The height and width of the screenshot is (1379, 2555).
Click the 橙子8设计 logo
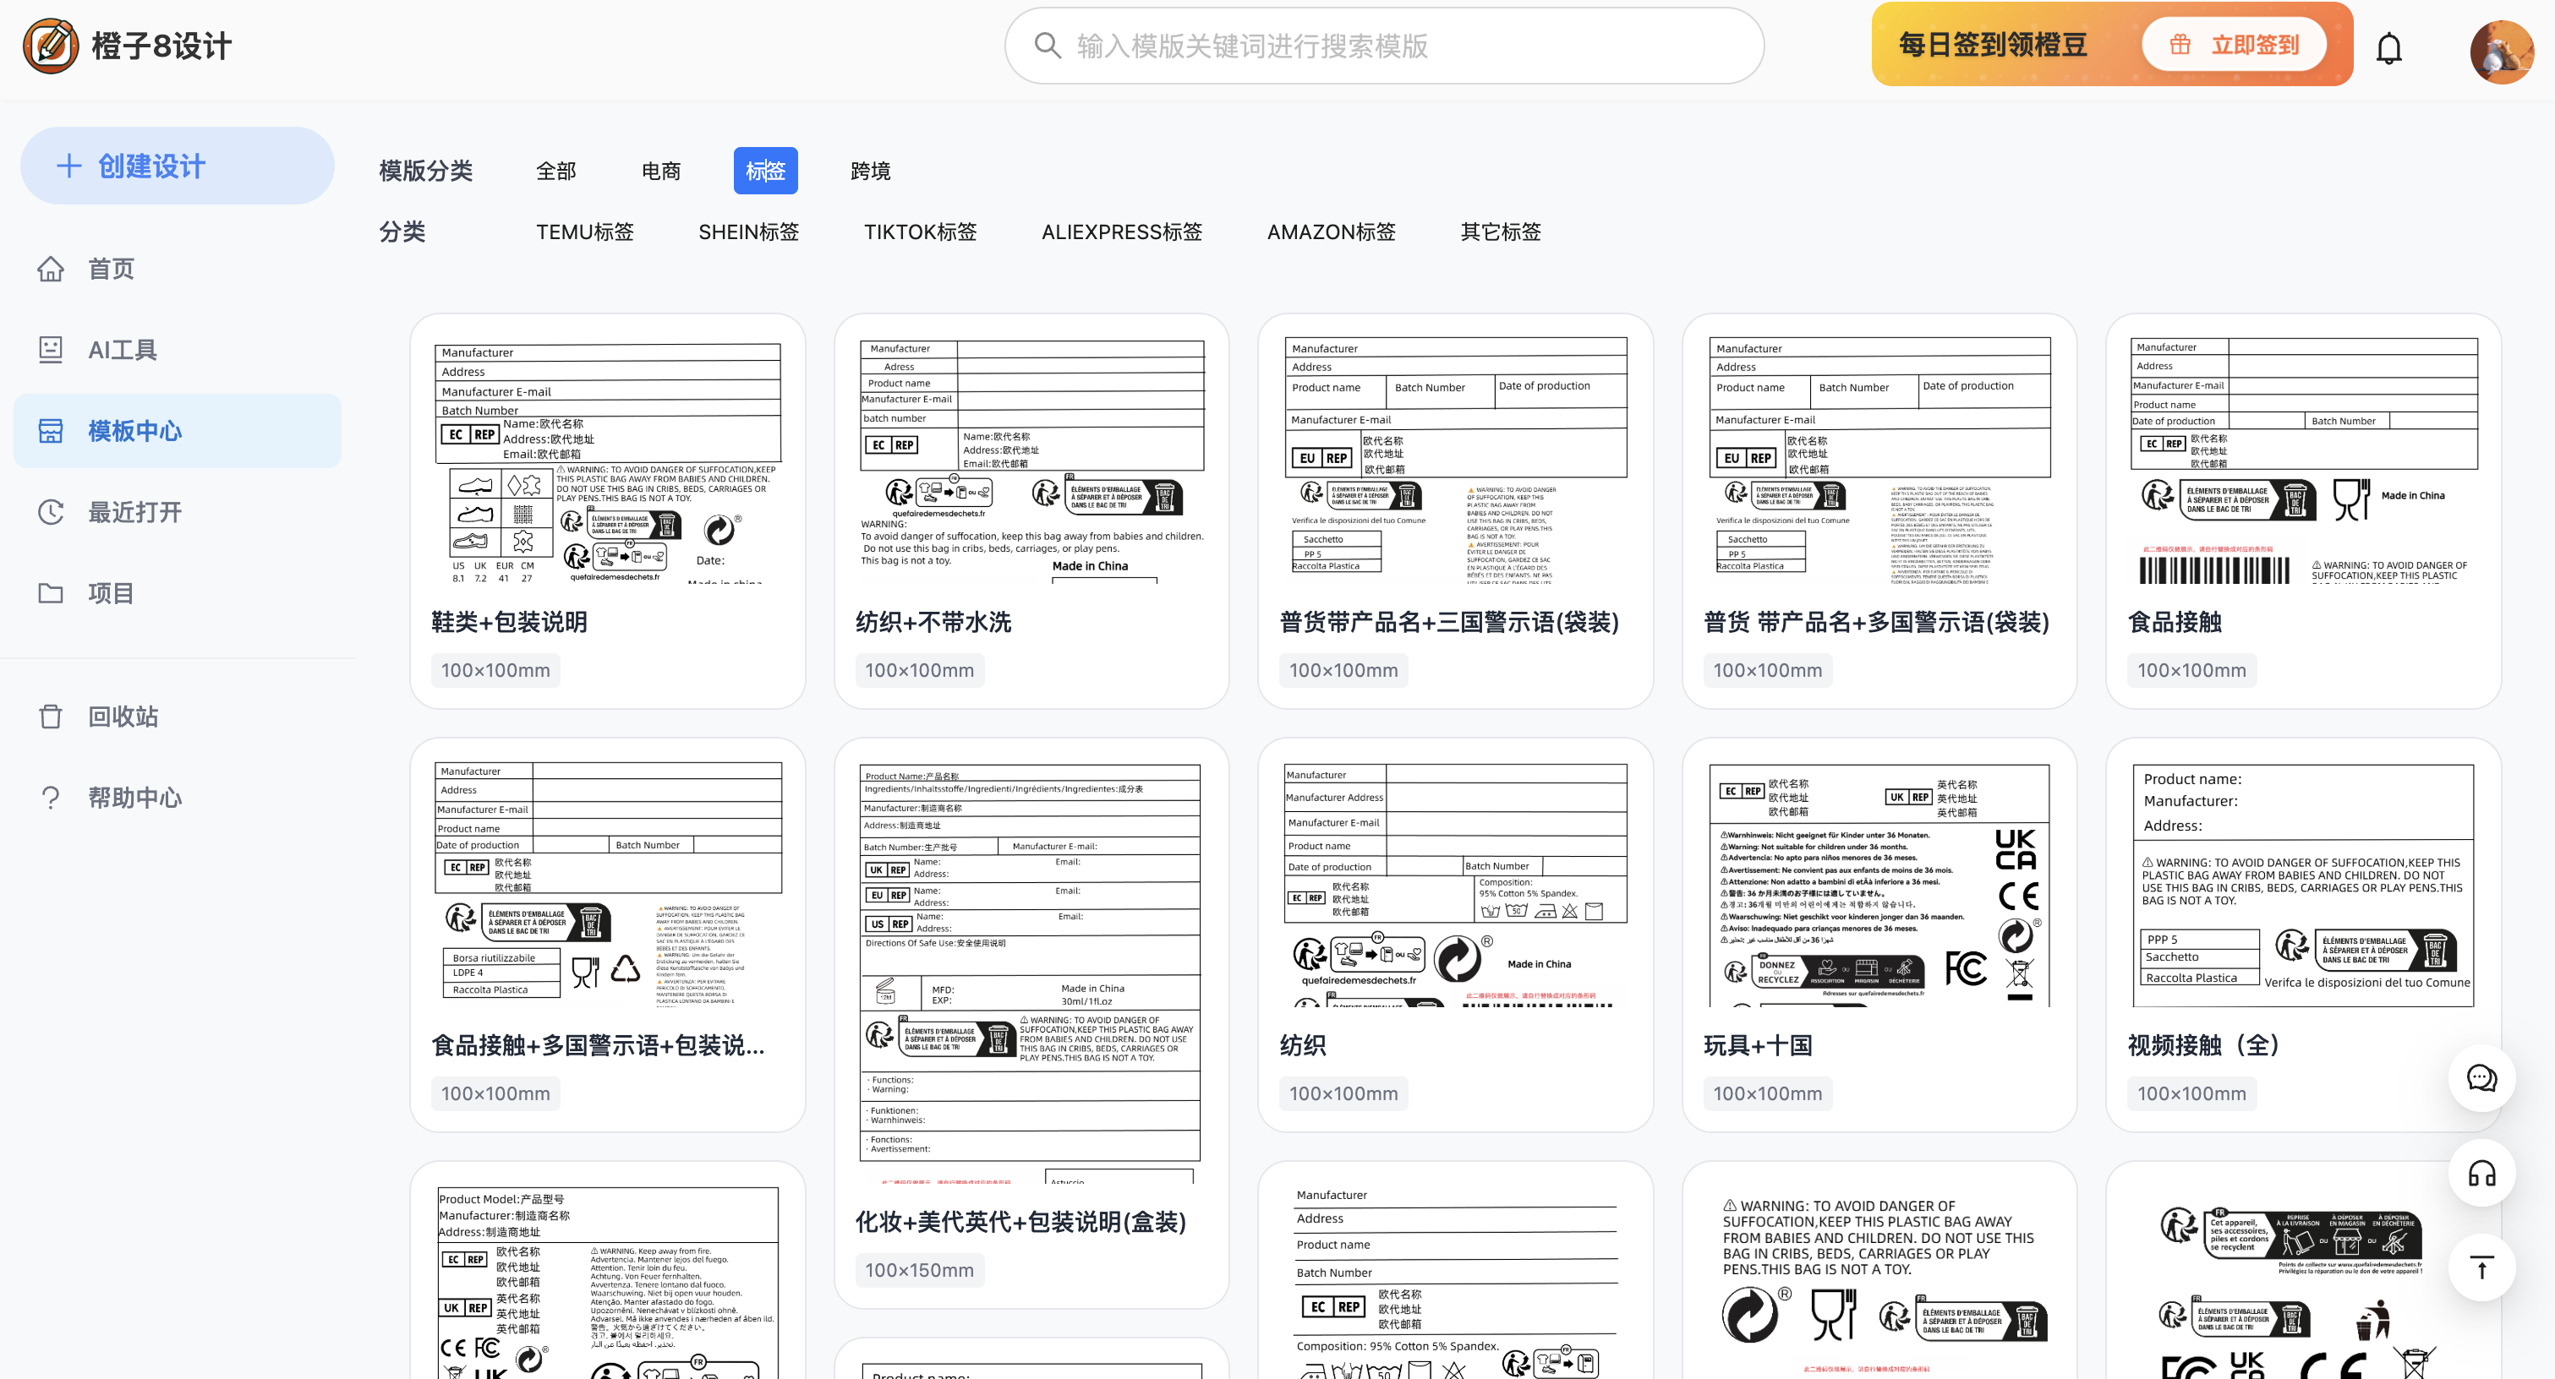point(127,46)
